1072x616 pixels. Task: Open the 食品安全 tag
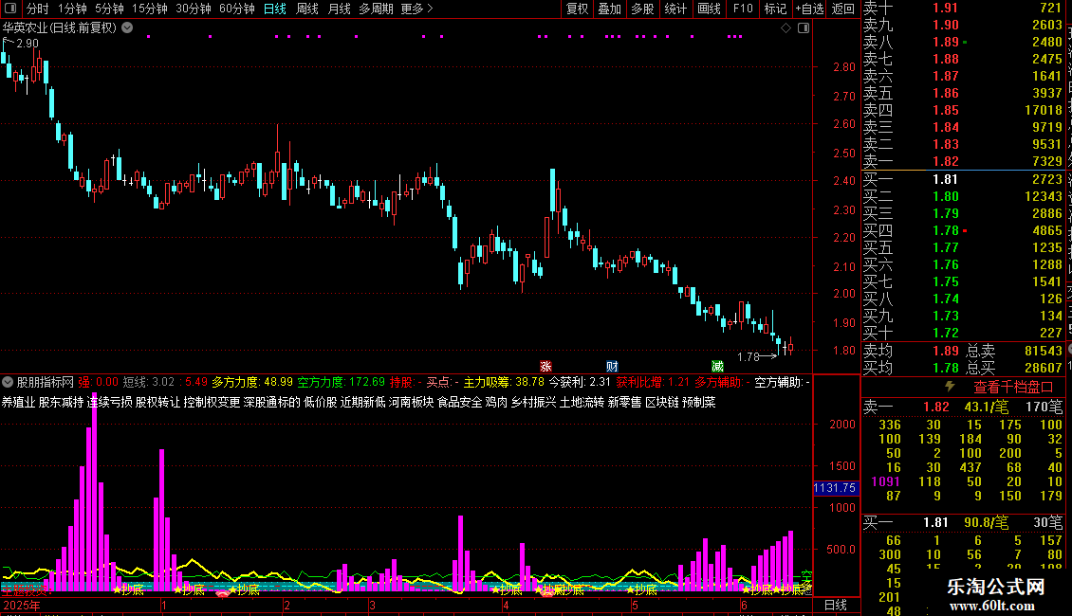tap(459, 402)
